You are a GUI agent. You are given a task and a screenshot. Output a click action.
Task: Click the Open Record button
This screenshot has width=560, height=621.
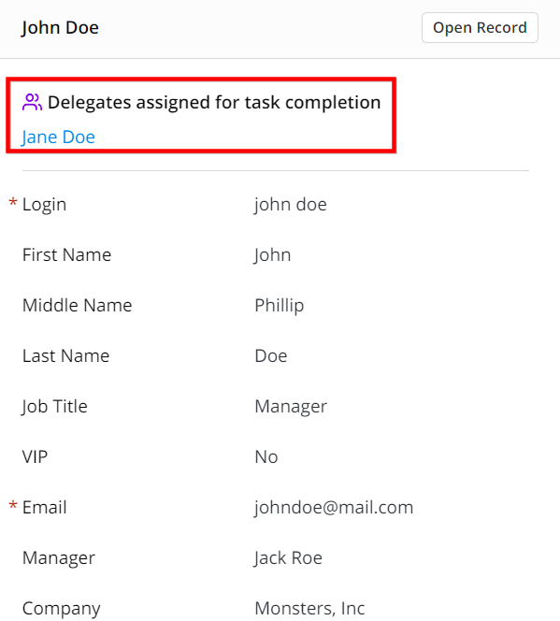(x=480, y=28)
